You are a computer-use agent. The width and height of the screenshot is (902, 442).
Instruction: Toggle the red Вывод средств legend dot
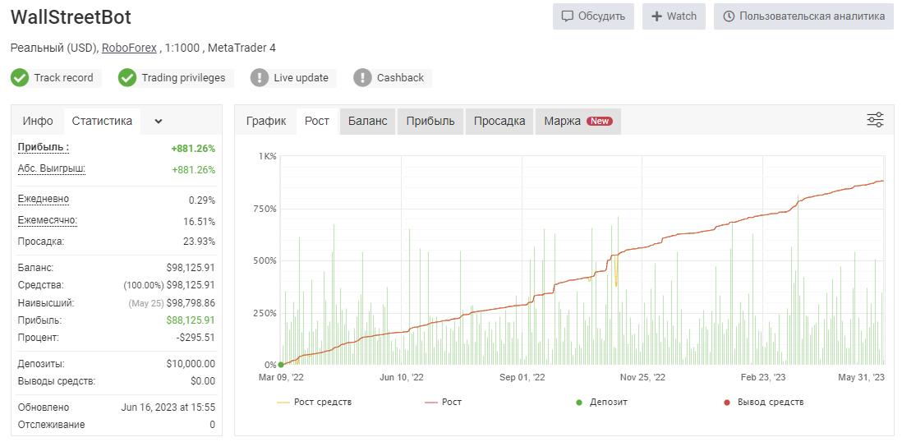(x=727, y=403)
